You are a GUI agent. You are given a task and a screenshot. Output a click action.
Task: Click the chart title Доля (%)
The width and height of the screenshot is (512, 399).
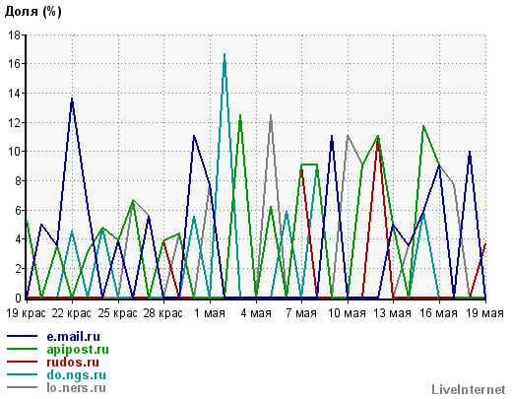[x=33, y=12]
